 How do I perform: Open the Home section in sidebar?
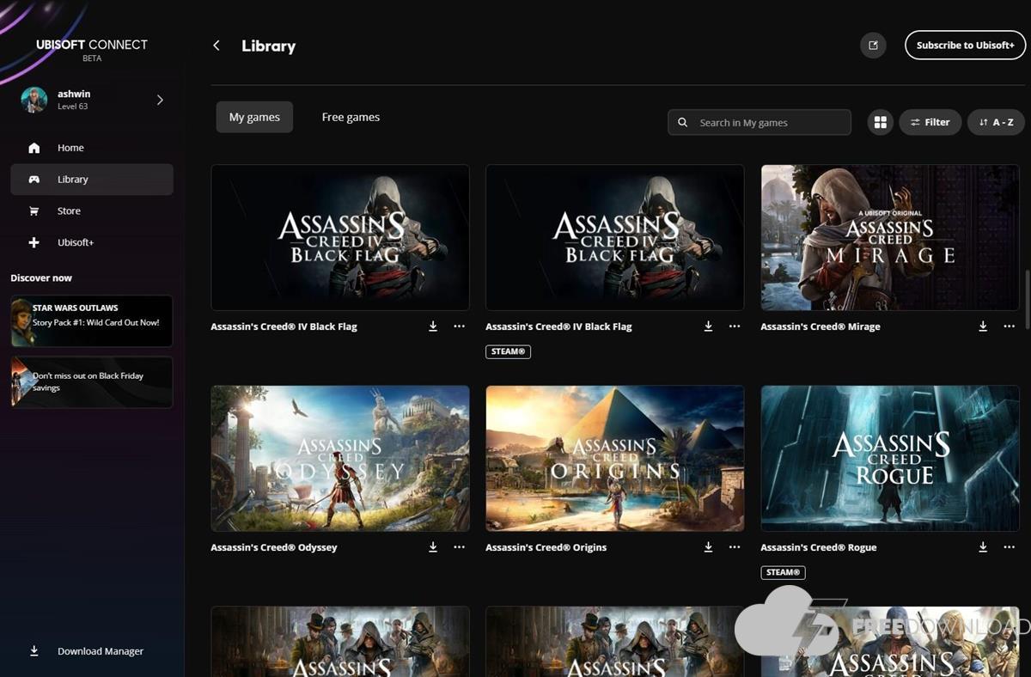[x=70, y=148]
